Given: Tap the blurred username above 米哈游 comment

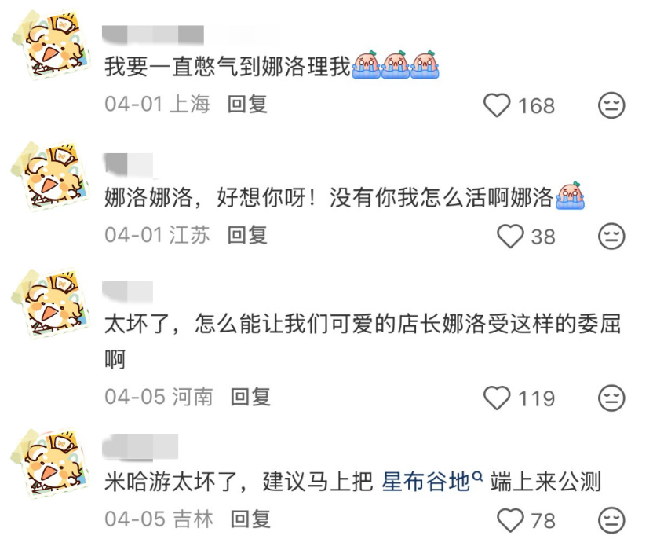Looking at the screenshot, I should tap(140, 447).
